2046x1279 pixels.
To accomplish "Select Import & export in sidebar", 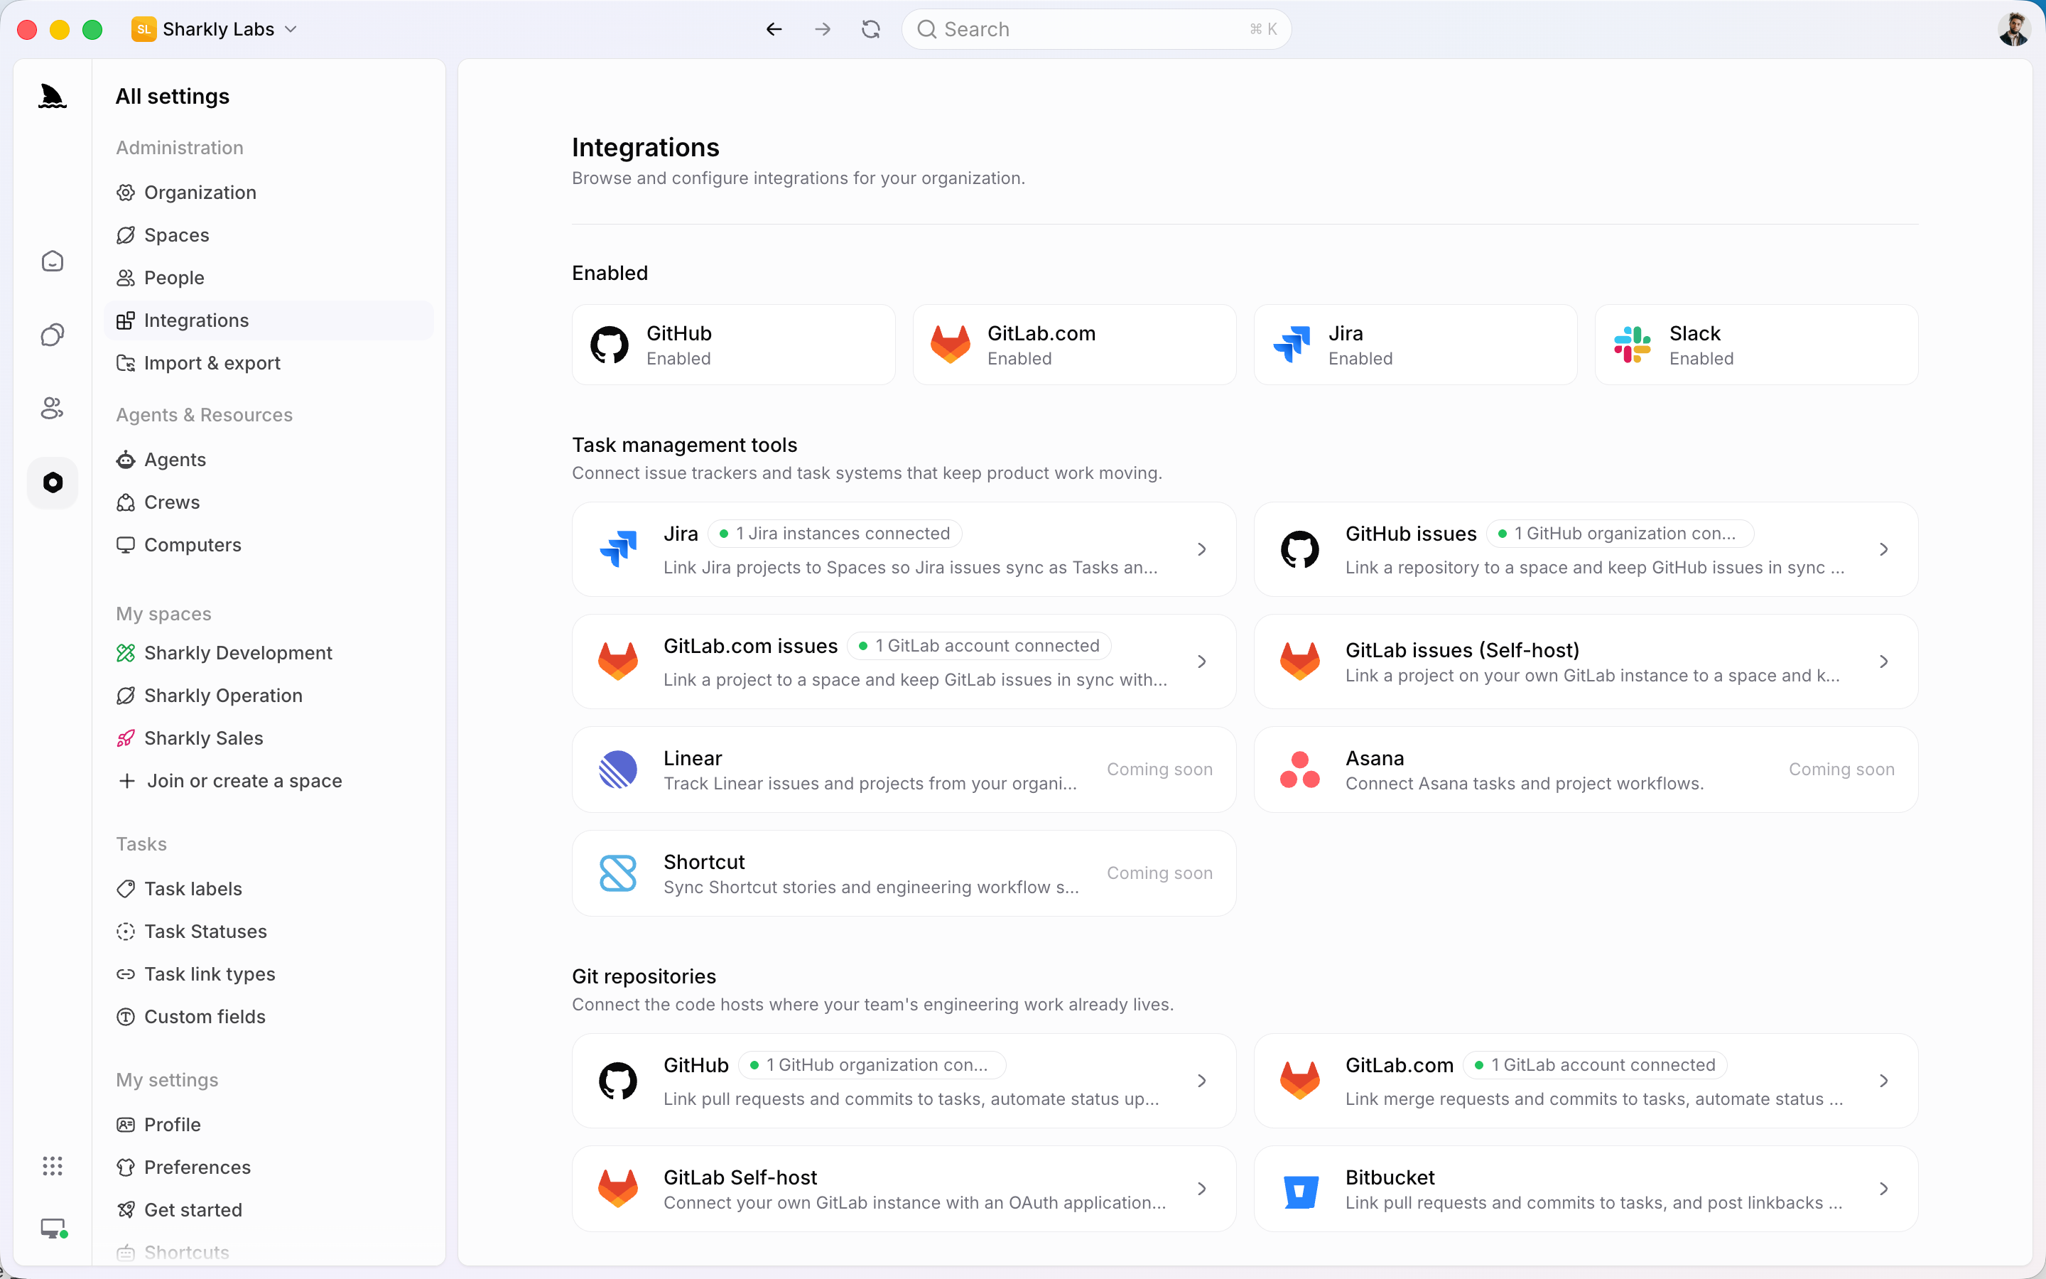I will tap(269, 363).
